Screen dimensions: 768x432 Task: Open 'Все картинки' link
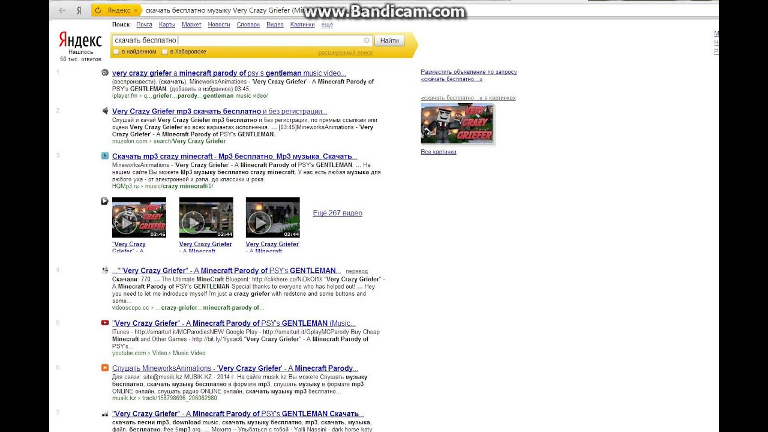click(439, 152)
